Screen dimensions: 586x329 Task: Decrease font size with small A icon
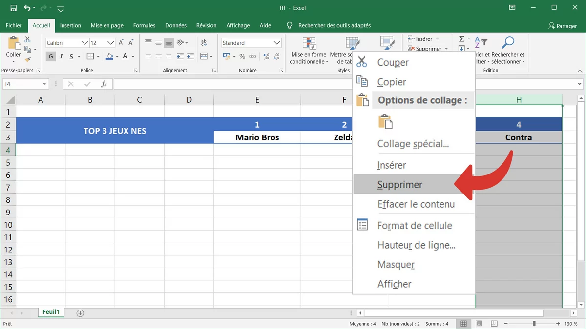pos(131,43)
